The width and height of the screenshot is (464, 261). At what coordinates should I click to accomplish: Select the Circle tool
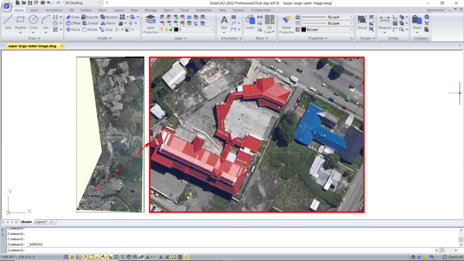[33, 23]
